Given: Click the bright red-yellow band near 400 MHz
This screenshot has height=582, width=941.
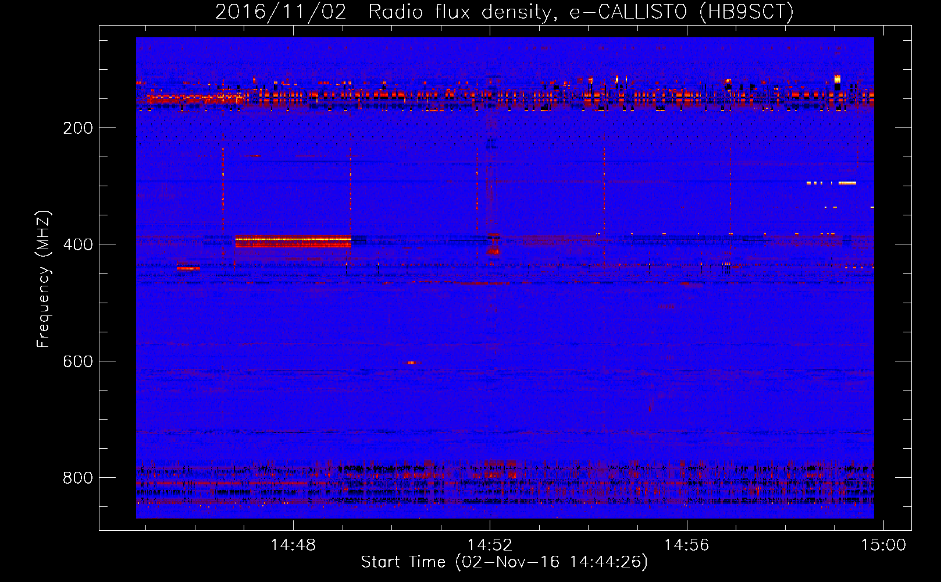Looking at the screenshot, I should (x=293, y=241).
